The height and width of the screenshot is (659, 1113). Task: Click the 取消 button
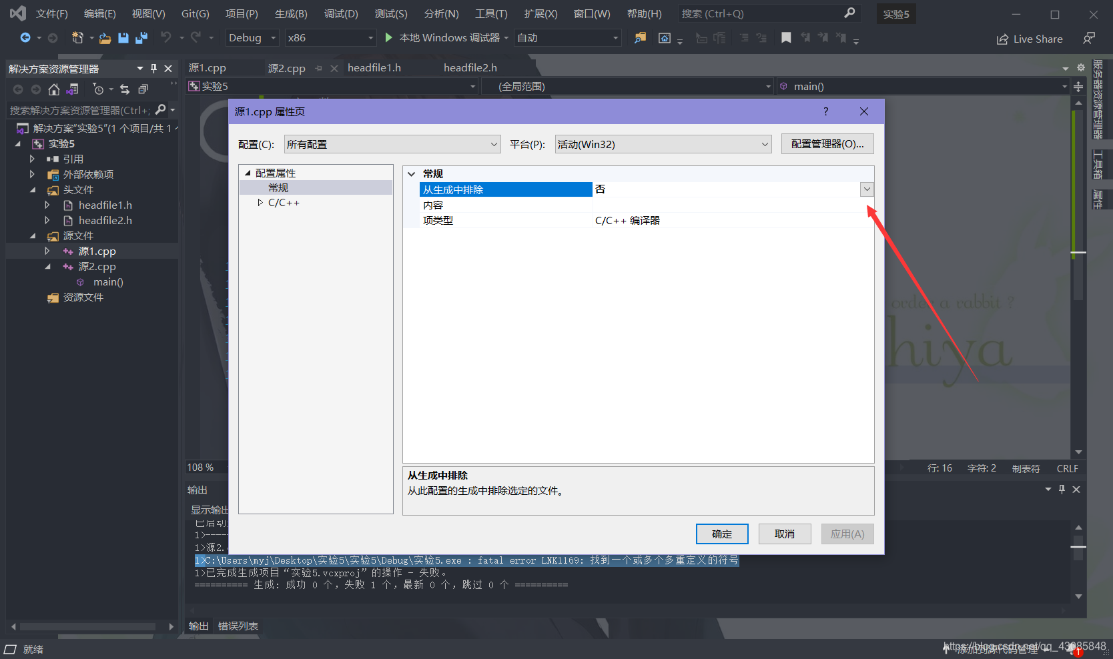tap(785, 534)
